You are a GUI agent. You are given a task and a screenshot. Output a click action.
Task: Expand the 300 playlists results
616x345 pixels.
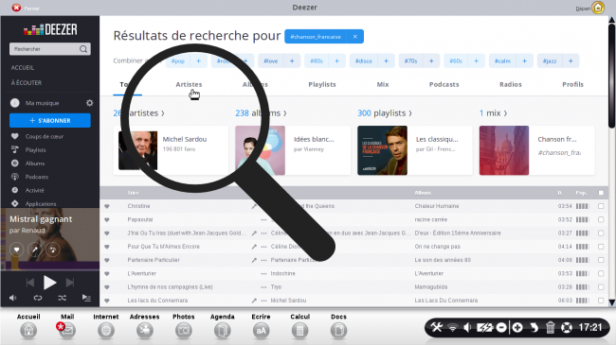pyautogui.click(x=385, y=112)
